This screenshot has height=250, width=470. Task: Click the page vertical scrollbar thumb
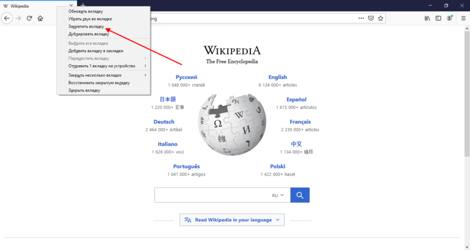(x=467, y=93)
